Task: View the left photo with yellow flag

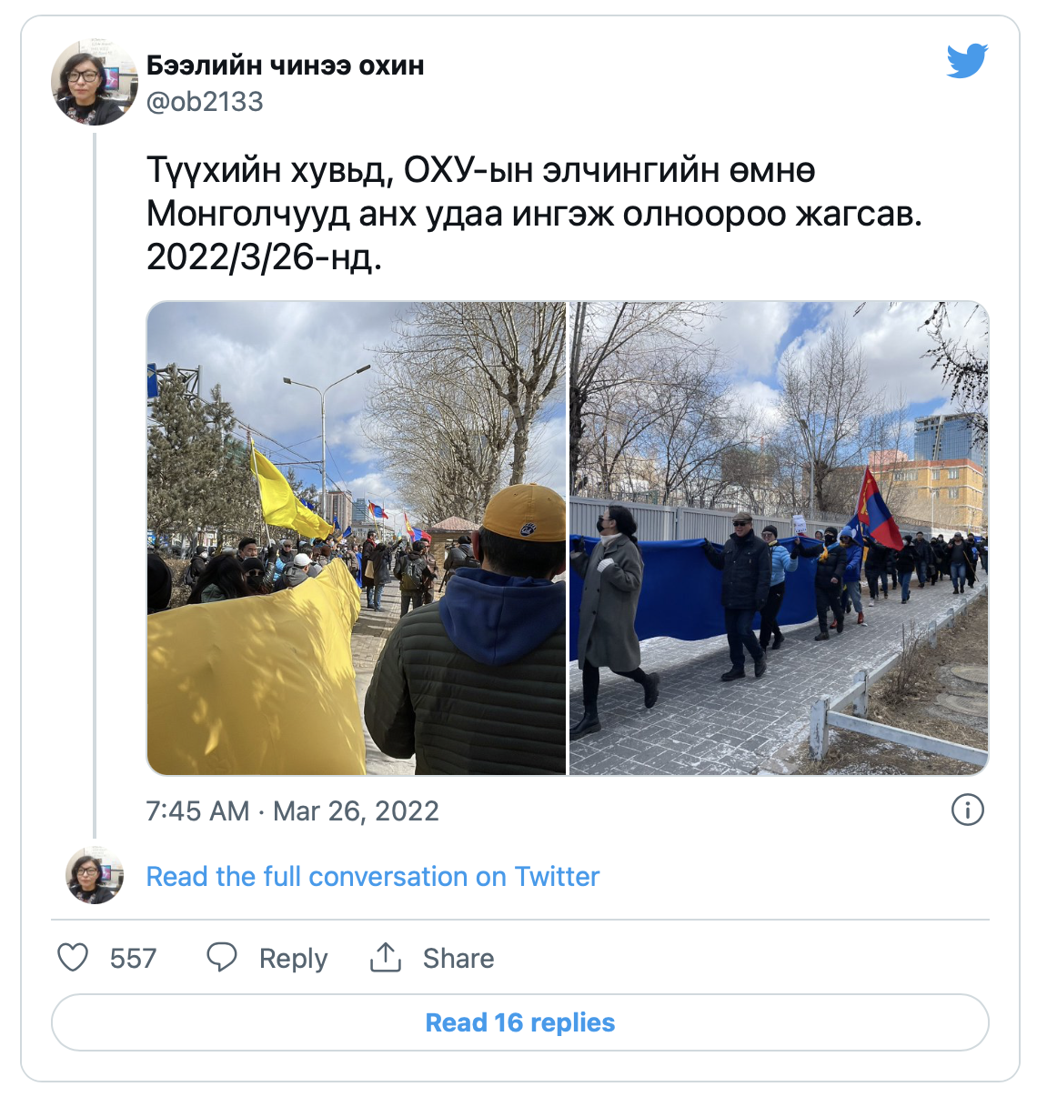Action: (x=356, y=538)
